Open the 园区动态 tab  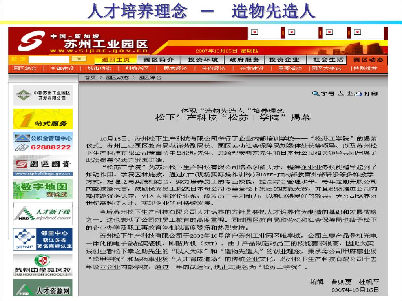point(367,60)
